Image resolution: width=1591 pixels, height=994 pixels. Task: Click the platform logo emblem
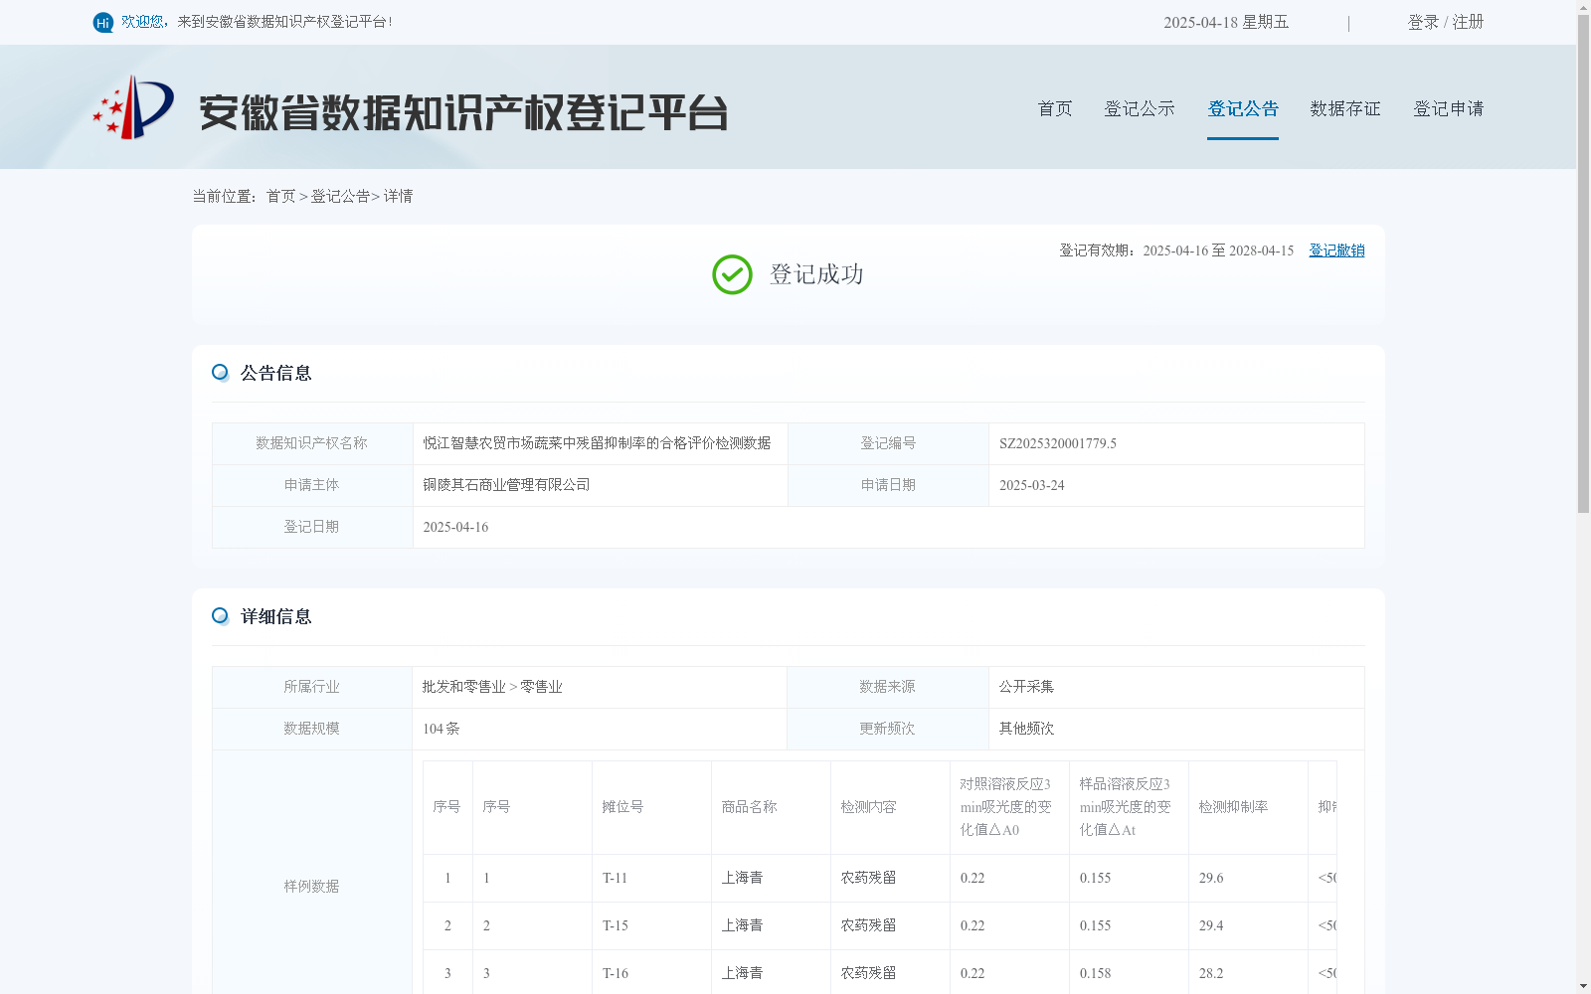pyautogui.click(x=133, y=107)
